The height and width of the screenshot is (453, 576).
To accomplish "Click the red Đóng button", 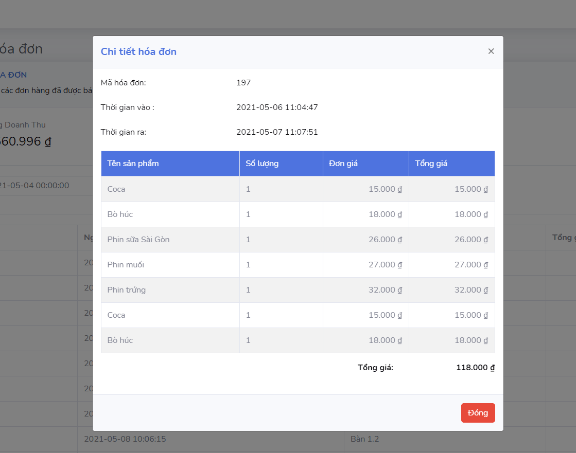I will pos(478,413).
